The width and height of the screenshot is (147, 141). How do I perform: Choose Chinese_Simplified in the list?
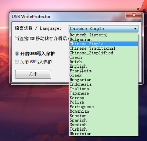click(x=104, y=53)
